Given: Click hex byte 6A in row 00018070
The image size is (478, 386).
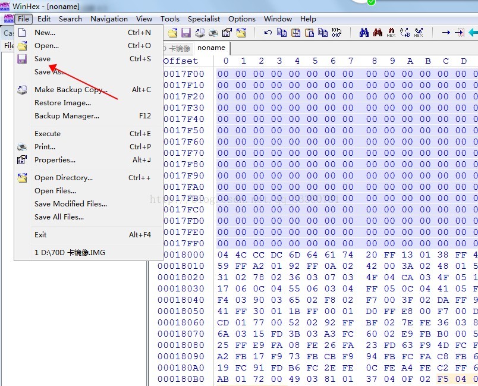Looking at the screenshot, I should 223,334.
